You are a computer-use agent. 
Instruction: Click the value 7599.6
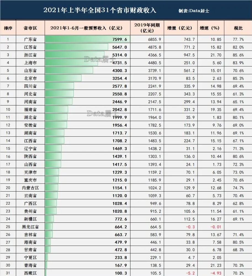pyautogui.click(x=120, y=39)
